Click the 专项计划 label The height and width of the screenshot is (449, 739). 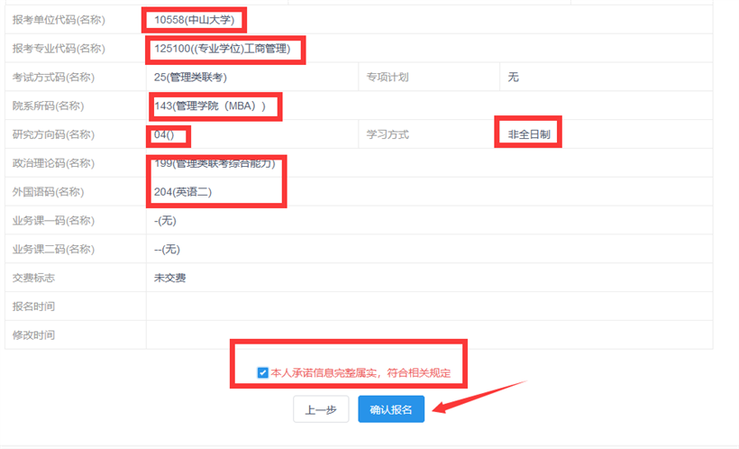click(388, 77)
